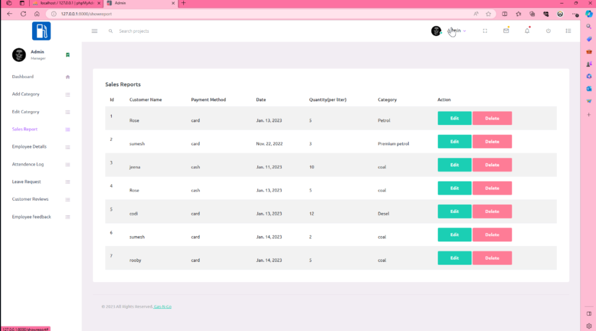Click the fuel pump logo icon
The width and height of the screenshot is (596, 331).
pos(41,31)
